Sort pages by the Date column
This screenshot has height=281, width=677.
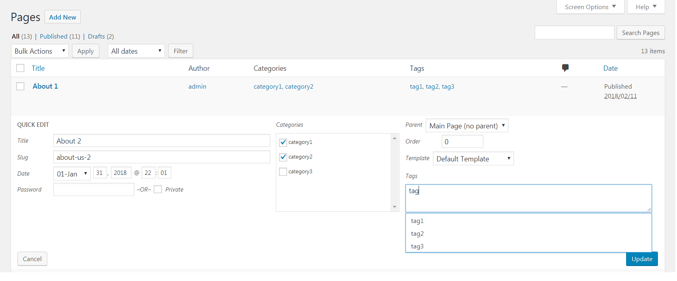coord(610,68)
